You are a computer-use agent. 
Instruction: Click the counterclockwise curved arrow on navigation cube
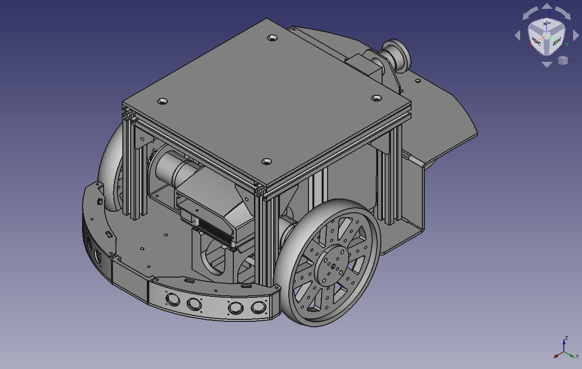[x=530, y=13]
